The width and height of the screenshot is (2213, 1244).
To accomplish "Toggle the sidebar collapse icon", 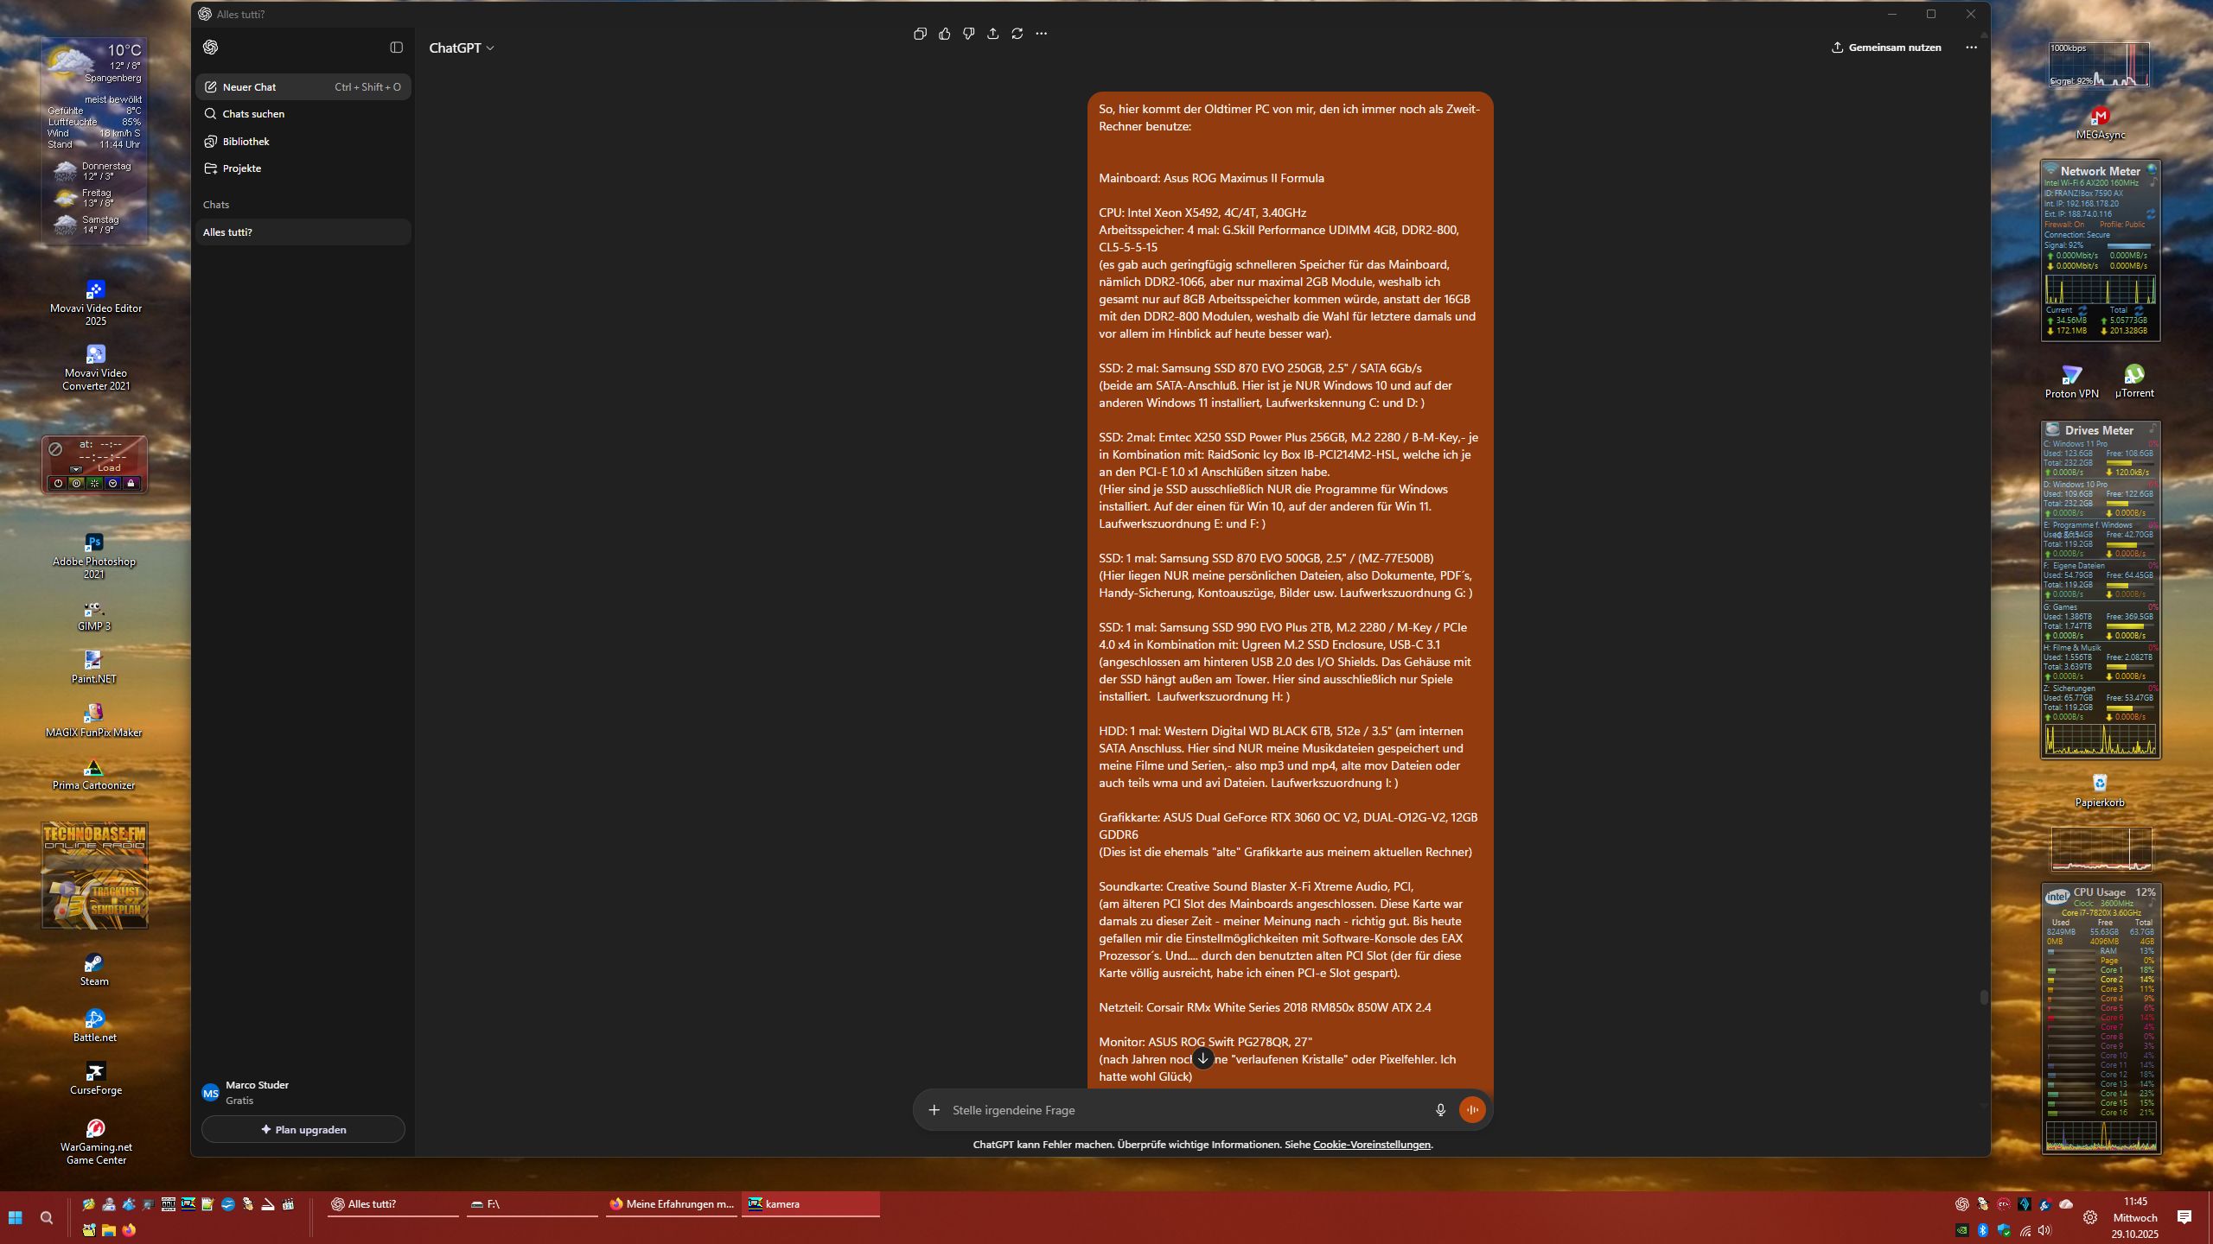I will pos(396,48).
